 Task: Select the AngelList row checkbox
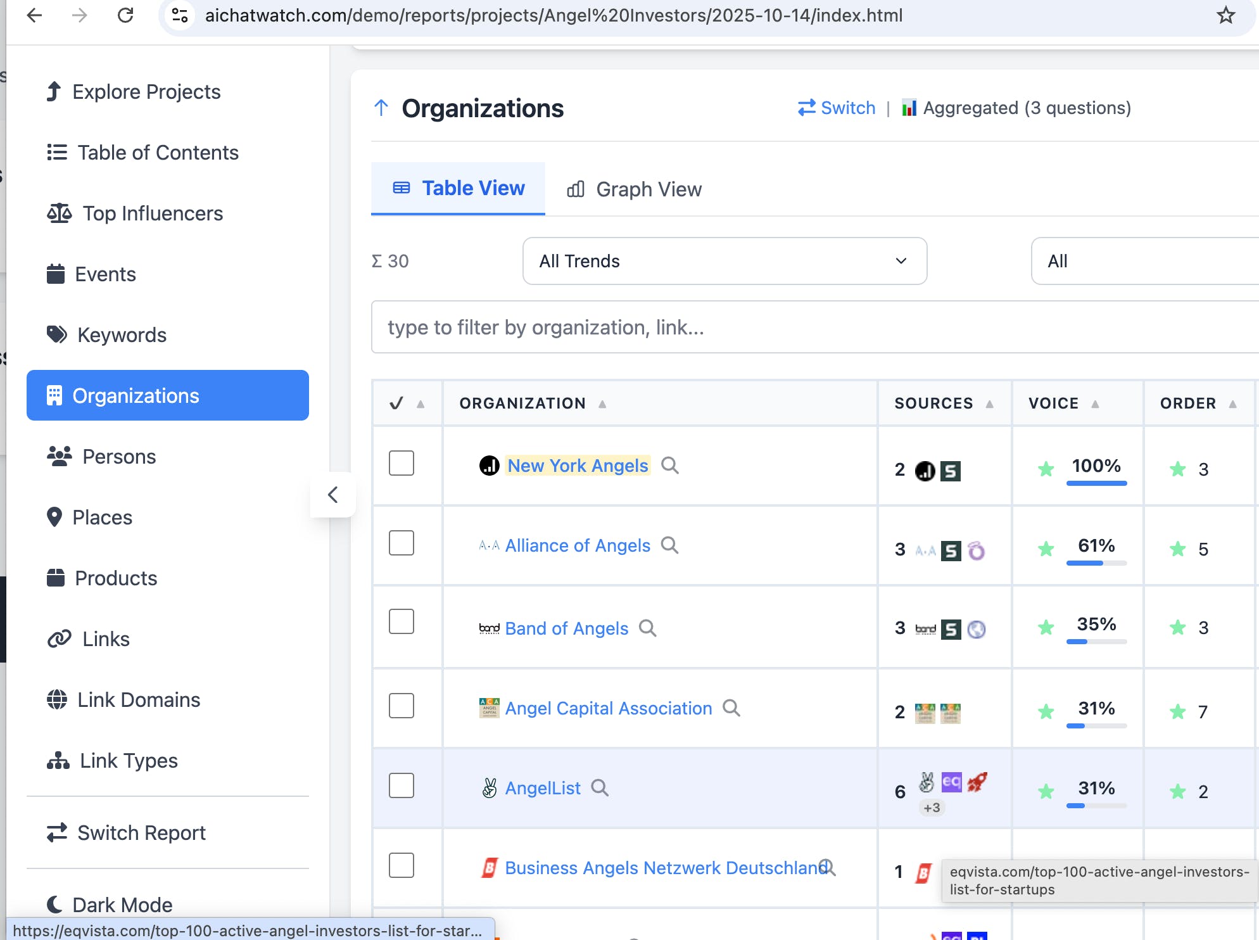pyautogui.click(x=402, y=785)
